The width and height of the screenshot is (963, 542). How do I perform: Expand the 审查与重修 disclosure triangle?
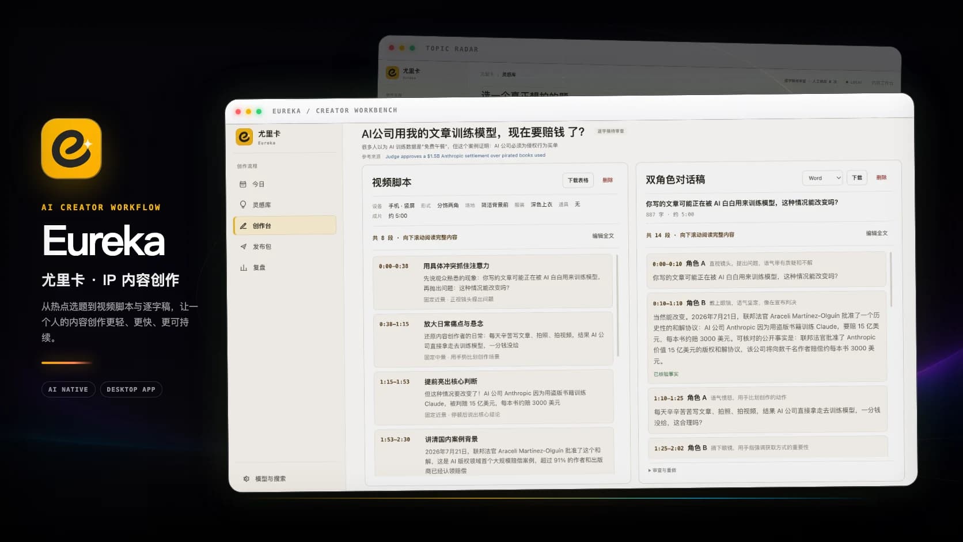650,471
